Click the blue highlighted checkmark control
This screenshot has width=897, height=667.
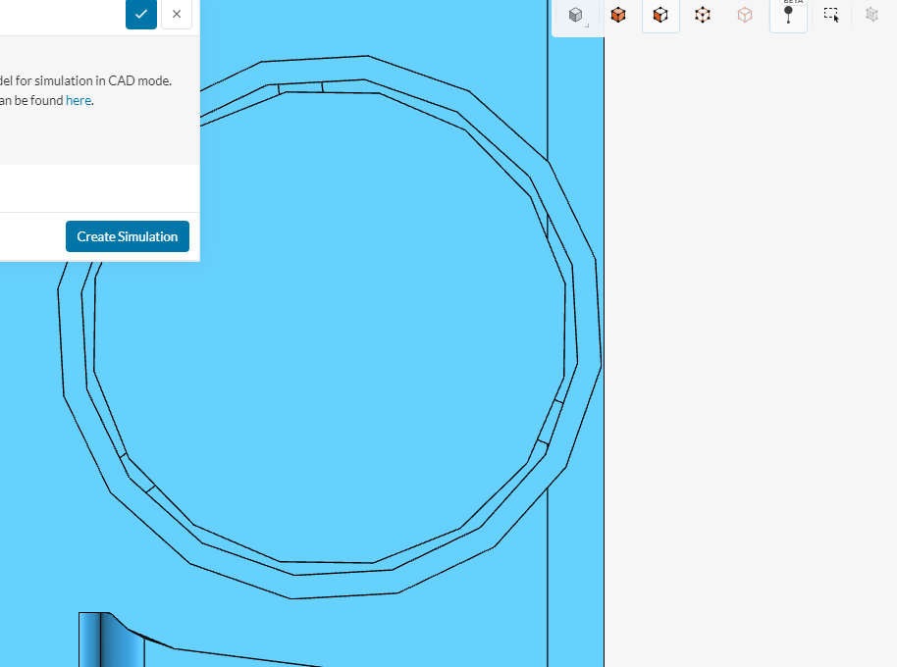[141, 15]
